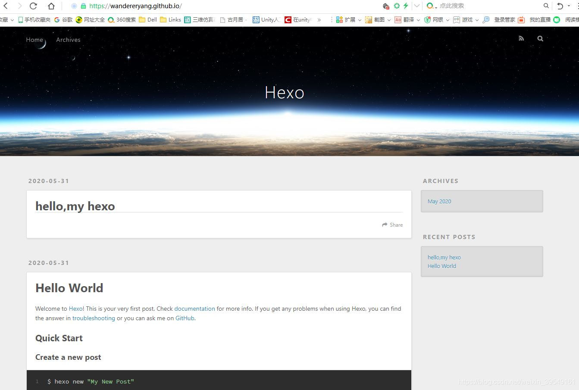Click the undo/restore closed tab icon
The image size is (579, 390).
(560, 6)
